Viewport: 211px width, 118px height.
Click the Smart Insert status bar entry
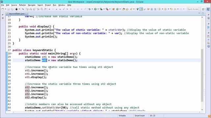pos(139,116)
